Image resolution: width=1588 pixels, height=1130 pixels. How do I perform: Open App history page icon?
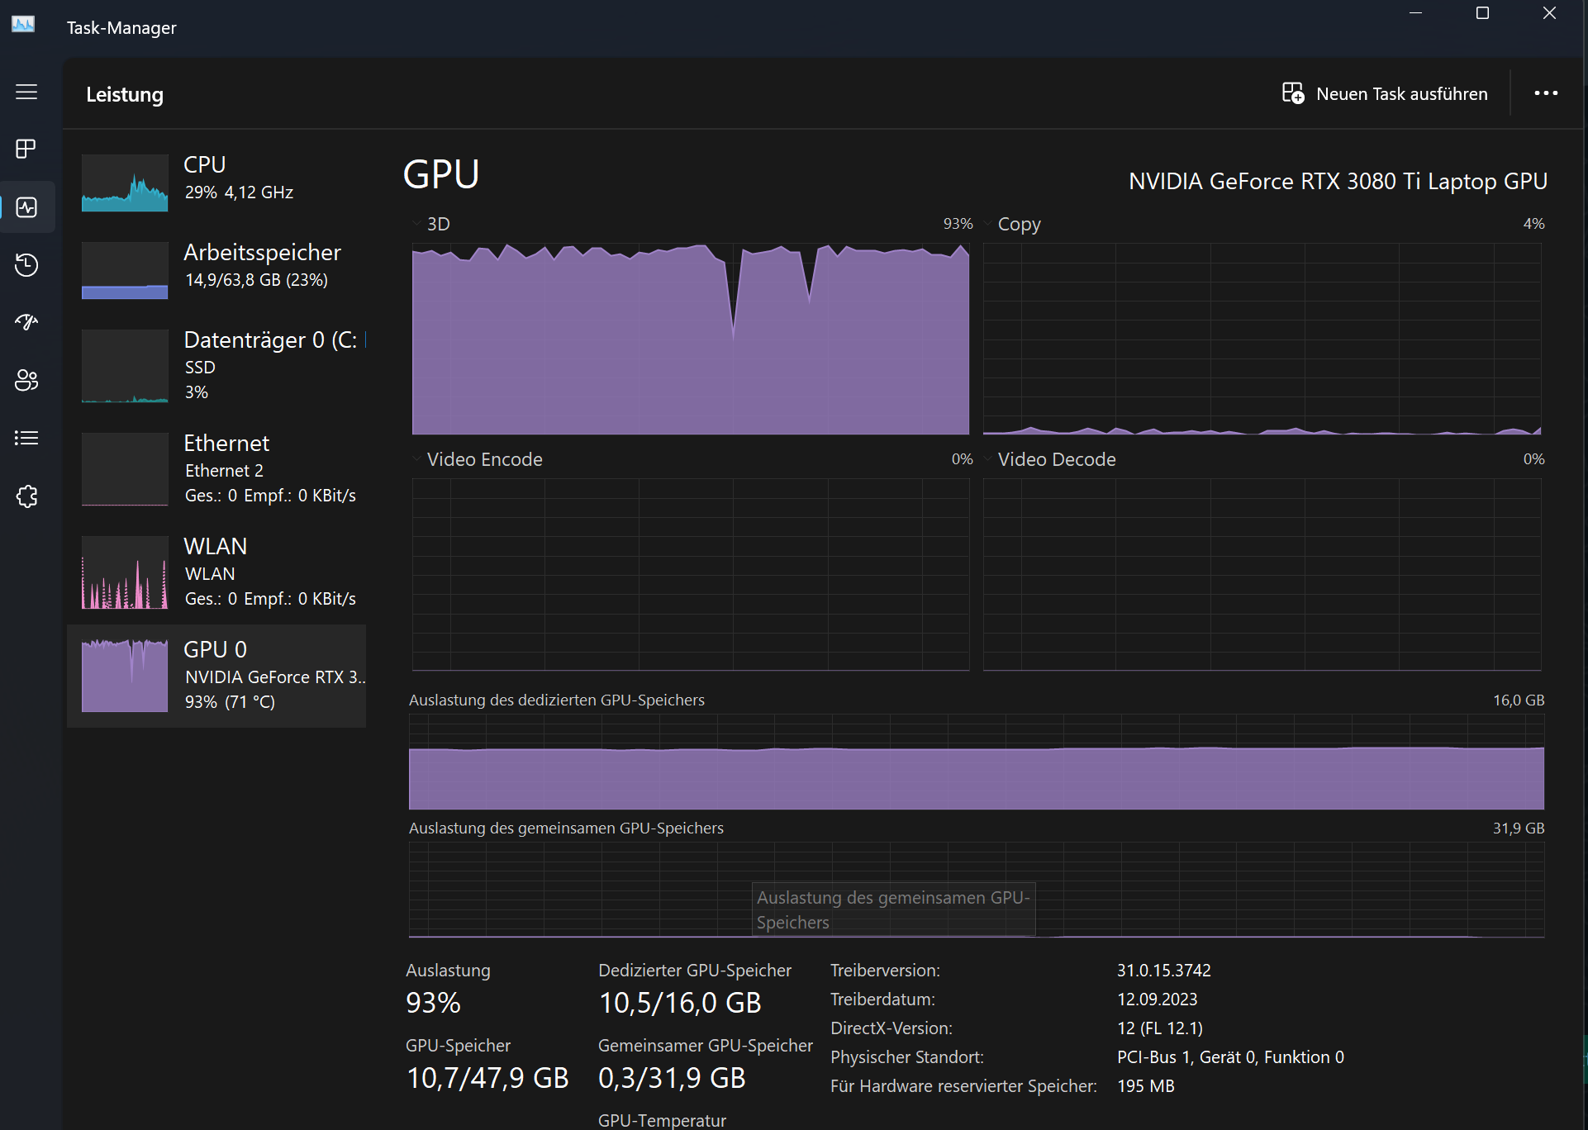tap(26, 265)
